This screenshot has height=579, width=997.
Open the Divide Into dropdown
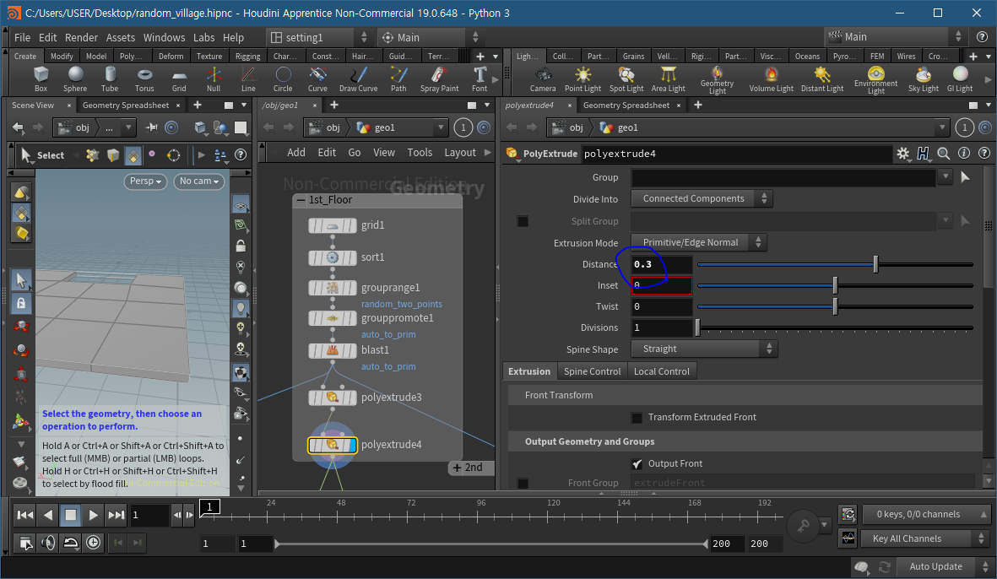coord(702,199)
